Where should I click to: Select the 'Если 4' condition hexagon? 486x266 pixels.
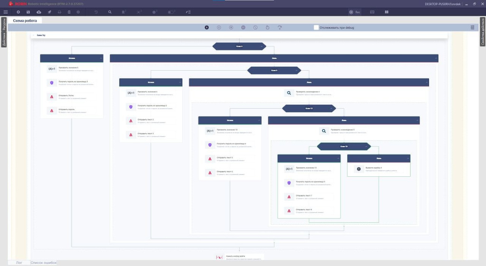[x=239, y=46]
